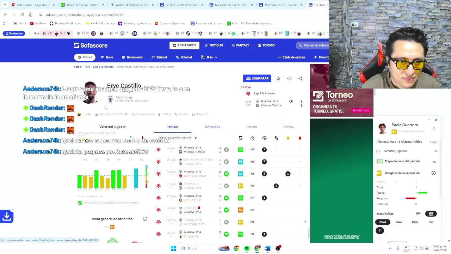Go to the NOTICIAS section
Screen dimensions: 451x254
pyautogui.click(x=214, y=45)
